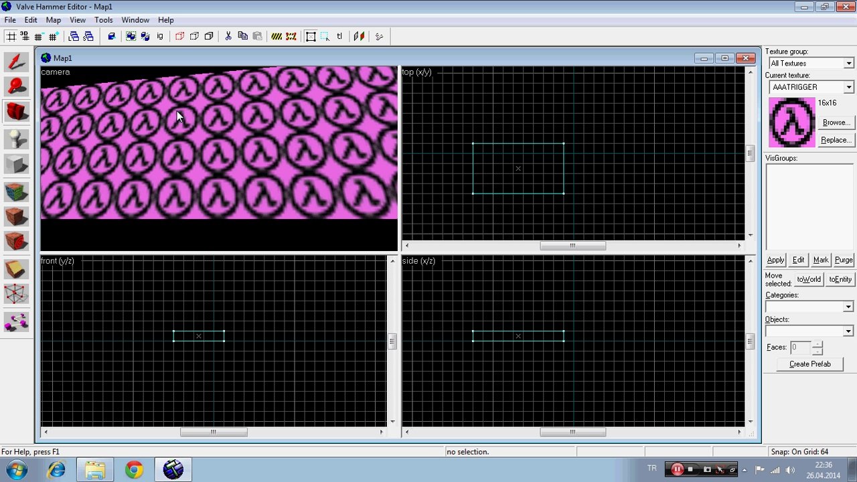Click the Faces spinner arrows
The height and width of the screenshot is (482, 857).
[817, 347]
